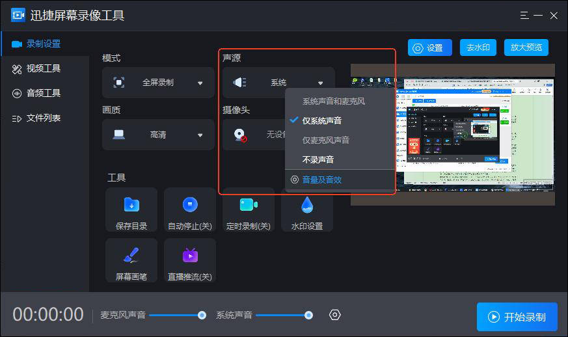Click the screen preview thumbnail
Viewport: 568px width, 337px height.
point(452,135)
